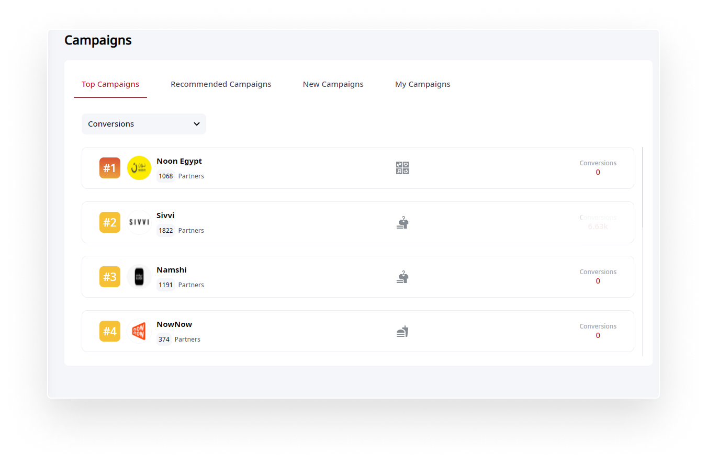Open the Conversions sort dropdown

[144, 124]
